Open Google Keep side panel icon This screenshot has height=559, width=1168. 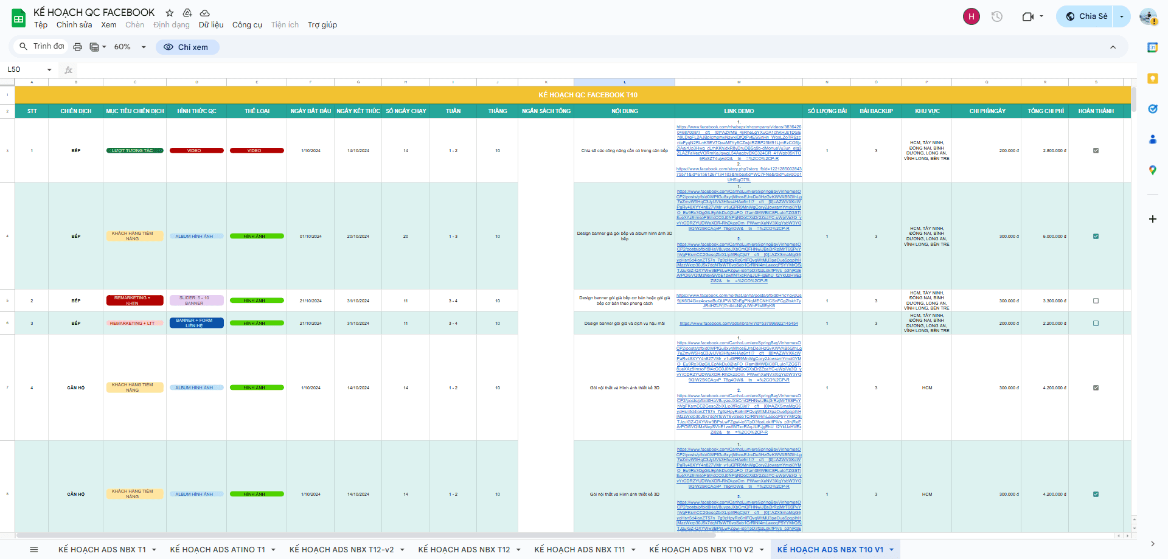coord(1152,78)
